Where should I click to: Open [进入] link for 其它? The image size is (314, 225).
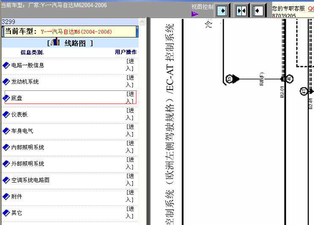pyautogui.click(x=130, y=212)
